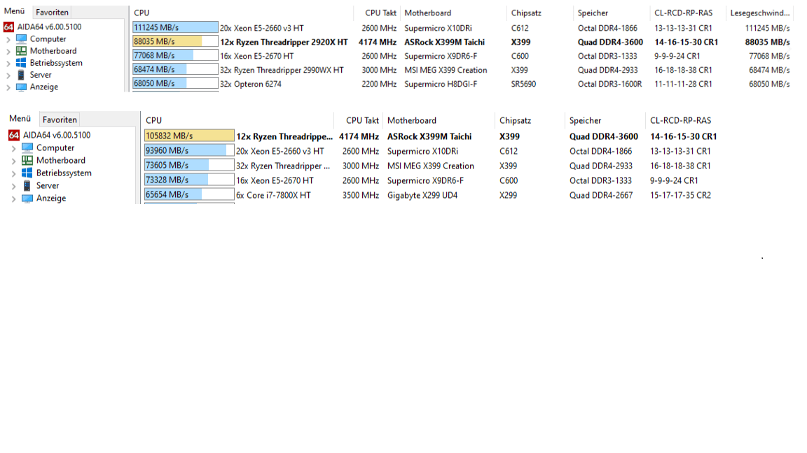Click Octal DDR3-1600R memory cell
Image resolution: width=807 pixels, height=453 pixels.
click(x=610, y=84)
